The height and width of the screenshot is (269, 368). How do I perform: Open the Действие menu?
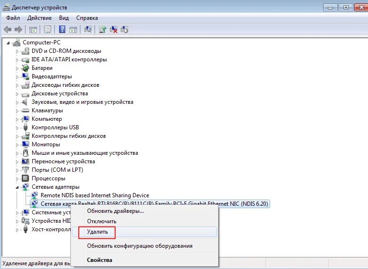click(x=39, y=18)
